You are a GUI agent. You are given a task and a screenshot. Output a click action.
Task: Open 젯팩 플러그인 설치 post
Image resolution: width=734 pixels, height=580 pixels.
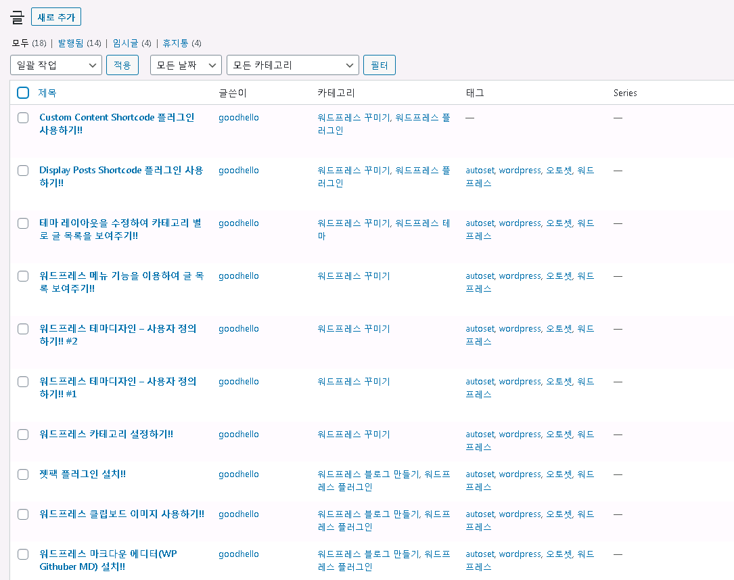[83, 474]
